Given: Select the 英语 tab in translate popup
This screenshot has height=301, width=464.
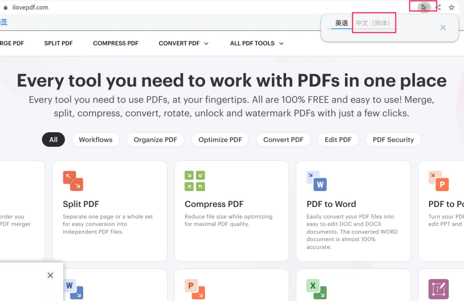Looking at the screenshot, I should click(341, 23).
